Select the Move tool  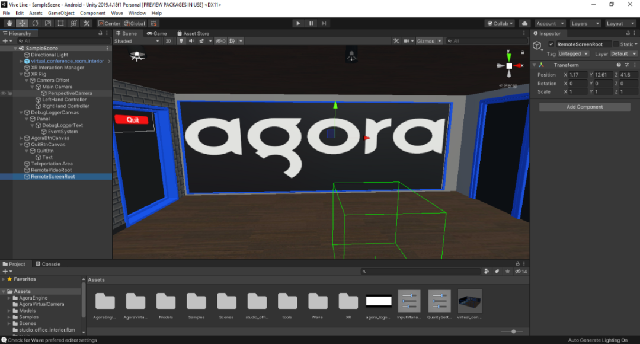click(22, 23)
